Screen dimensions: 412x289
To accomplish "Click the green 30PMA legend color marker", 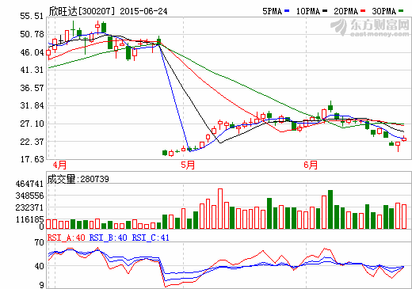I will [401, 11].
